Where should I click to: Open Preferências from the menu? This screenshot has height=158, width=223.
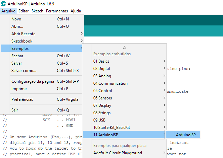pos(41,99)
